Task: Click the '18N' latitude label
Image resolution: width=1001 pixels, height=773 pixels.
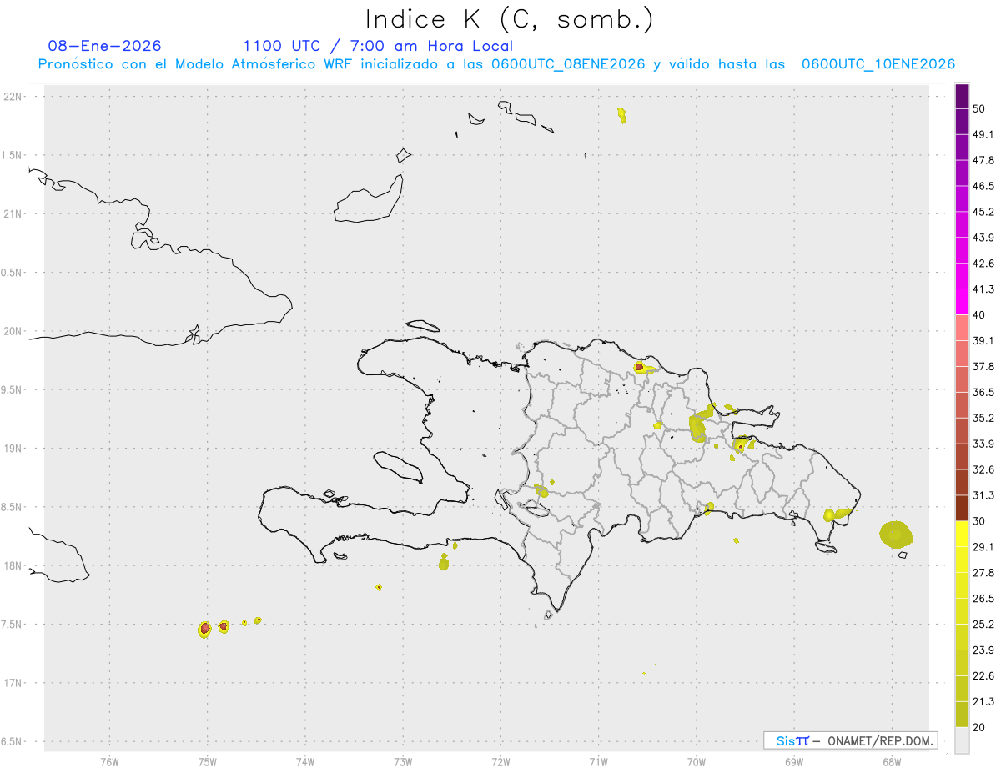Action: point(14,565)
